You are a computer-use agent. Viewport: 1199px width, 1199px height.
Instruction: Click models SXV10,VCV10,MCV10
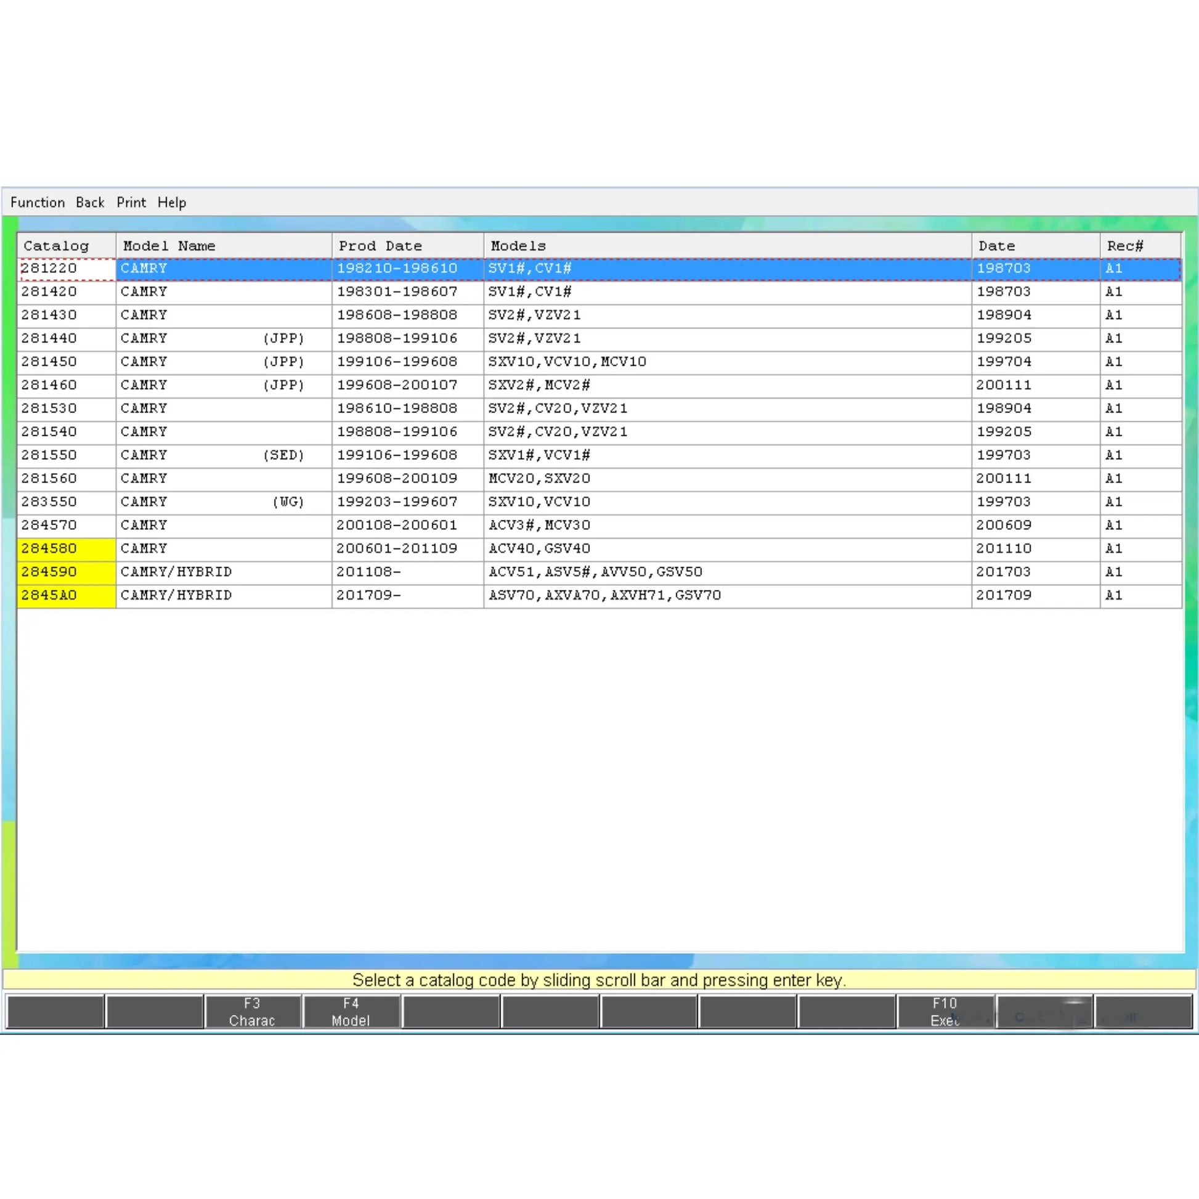(567, 362)
